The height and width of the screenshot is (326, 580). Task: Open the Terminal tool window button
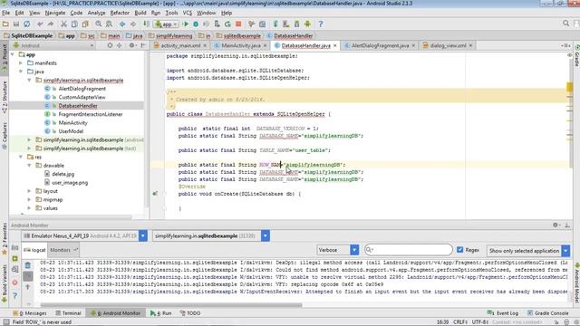tap(69, 313)
